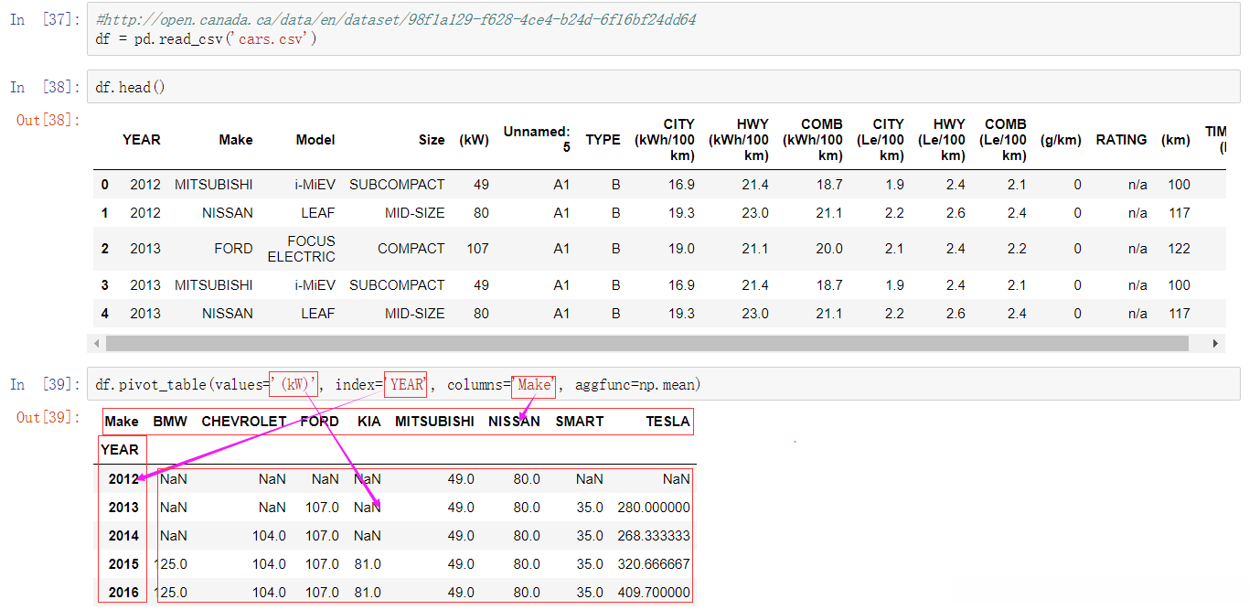Click the Out[38] output prompt

point(48,120)
